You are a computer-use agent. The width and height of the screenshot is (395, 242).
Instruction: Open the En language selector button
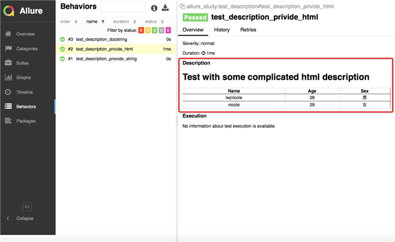tap(27, 207)
